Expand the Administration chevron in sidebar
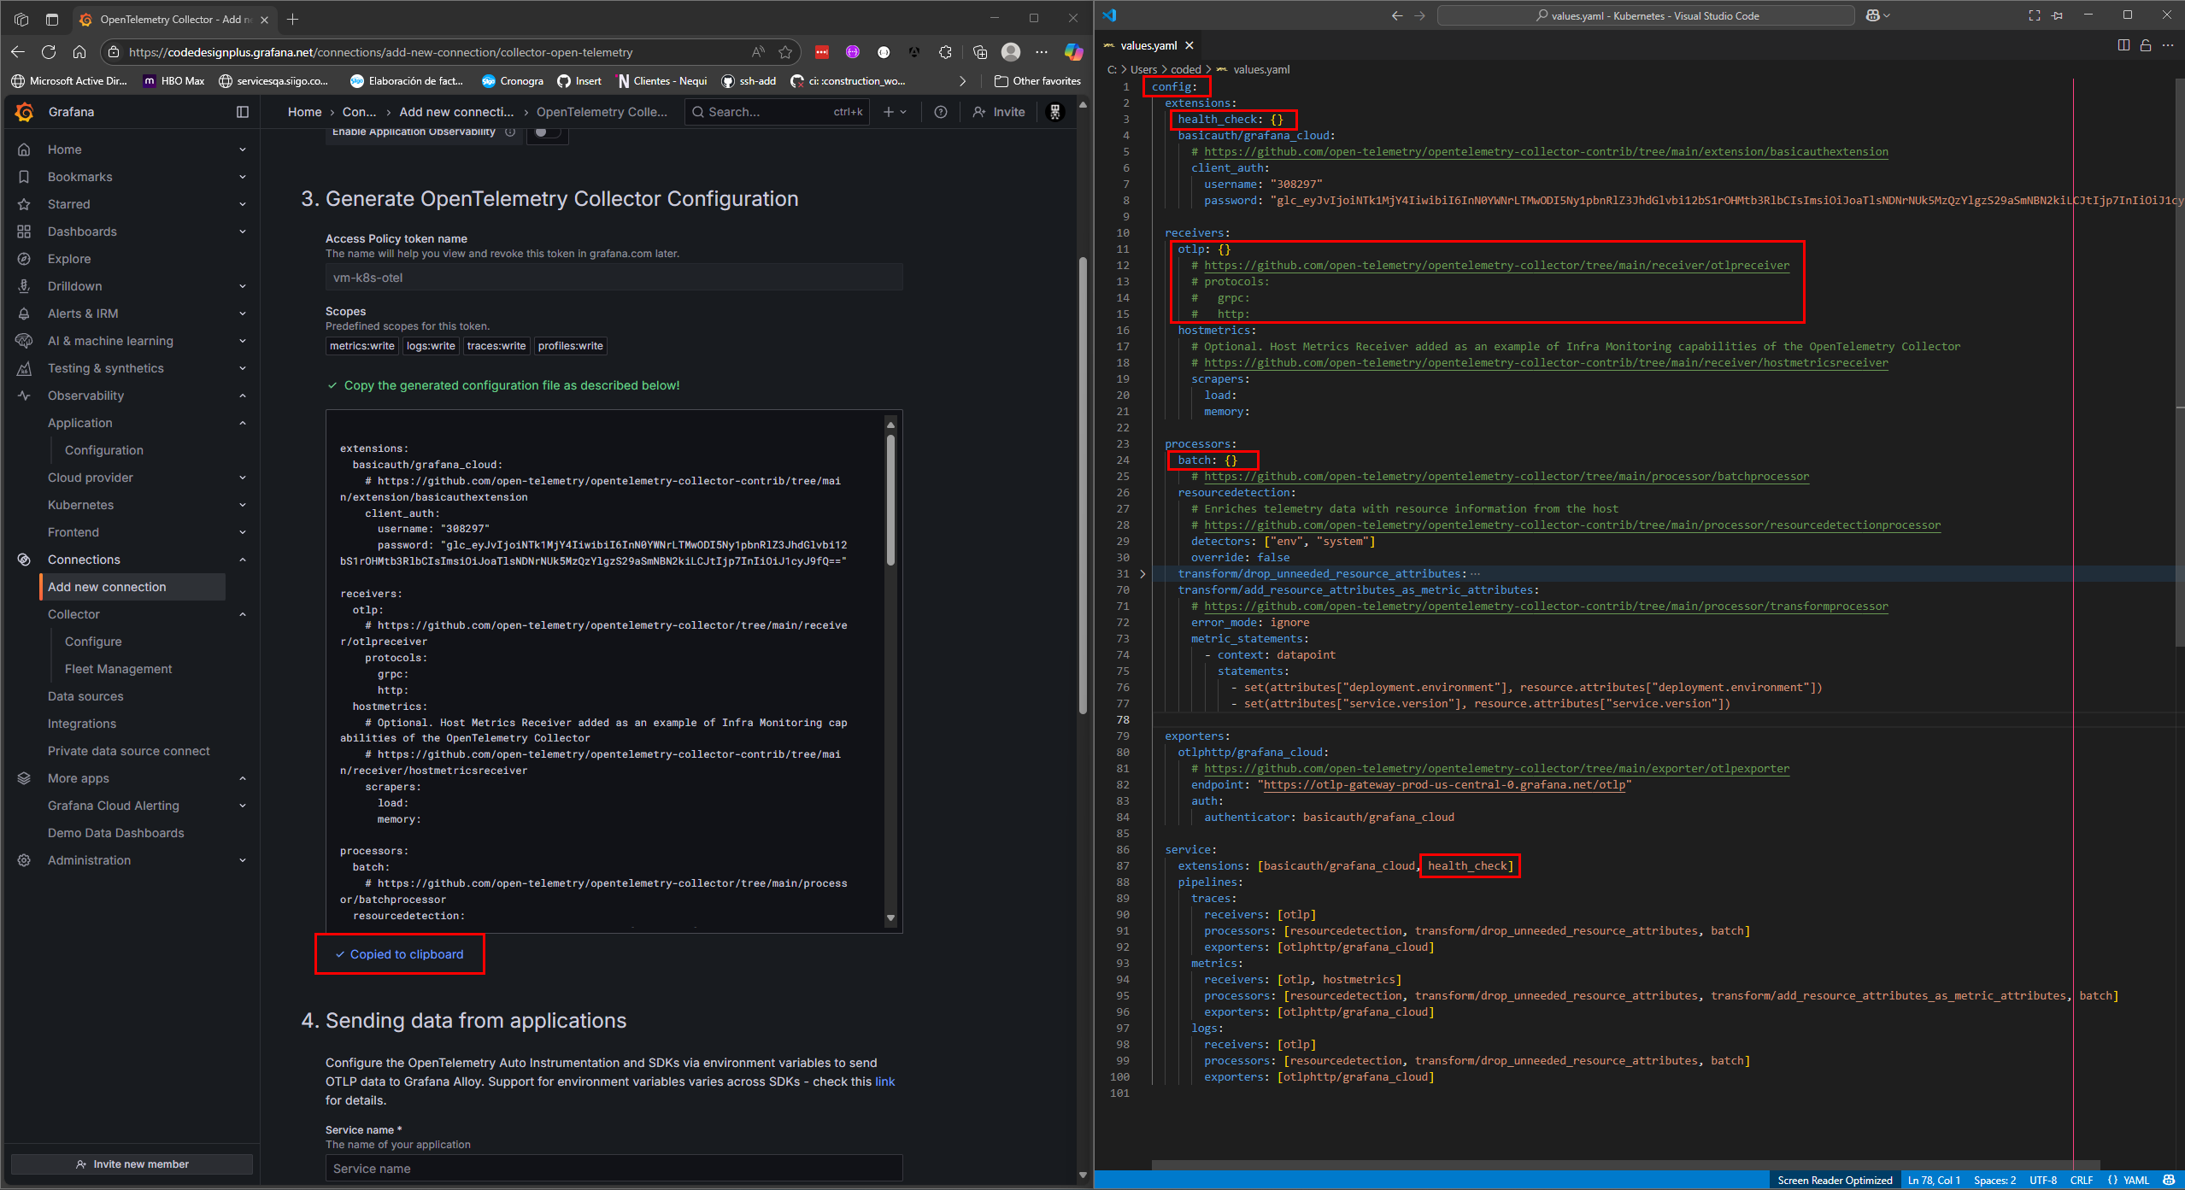Image resolution: width=2185 pixels, height=1190 pixels. [243, 860]
